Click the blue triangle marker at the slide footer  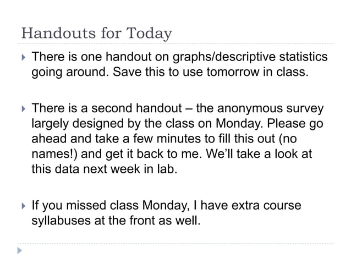pyautogui.click(x=20, y=250)
